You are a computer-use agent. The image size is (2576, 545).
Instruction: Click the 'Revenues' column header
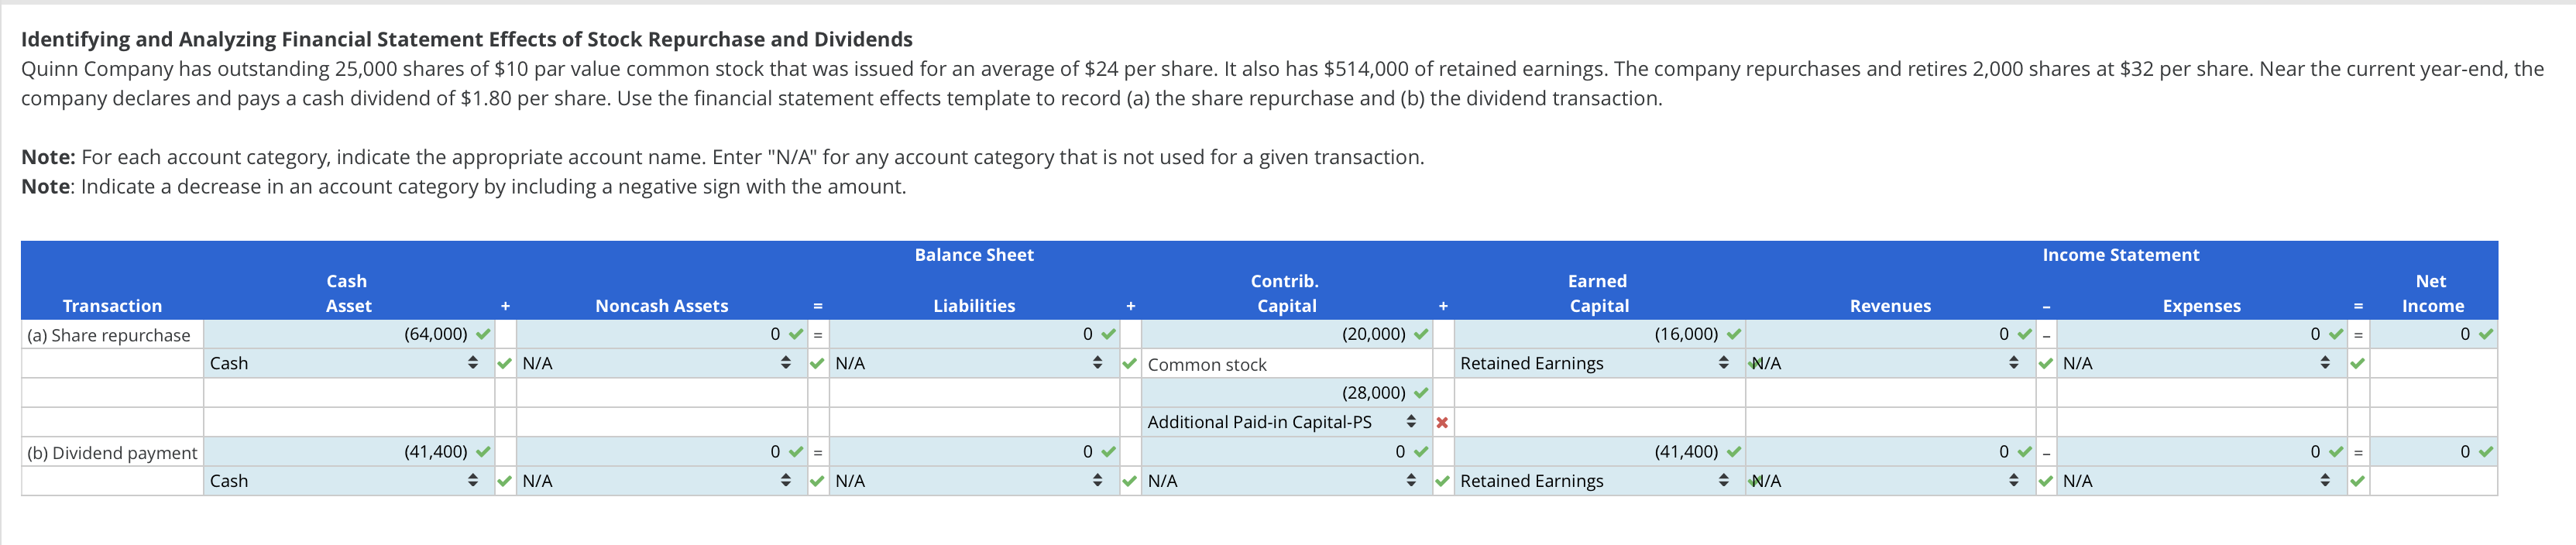1890,306
